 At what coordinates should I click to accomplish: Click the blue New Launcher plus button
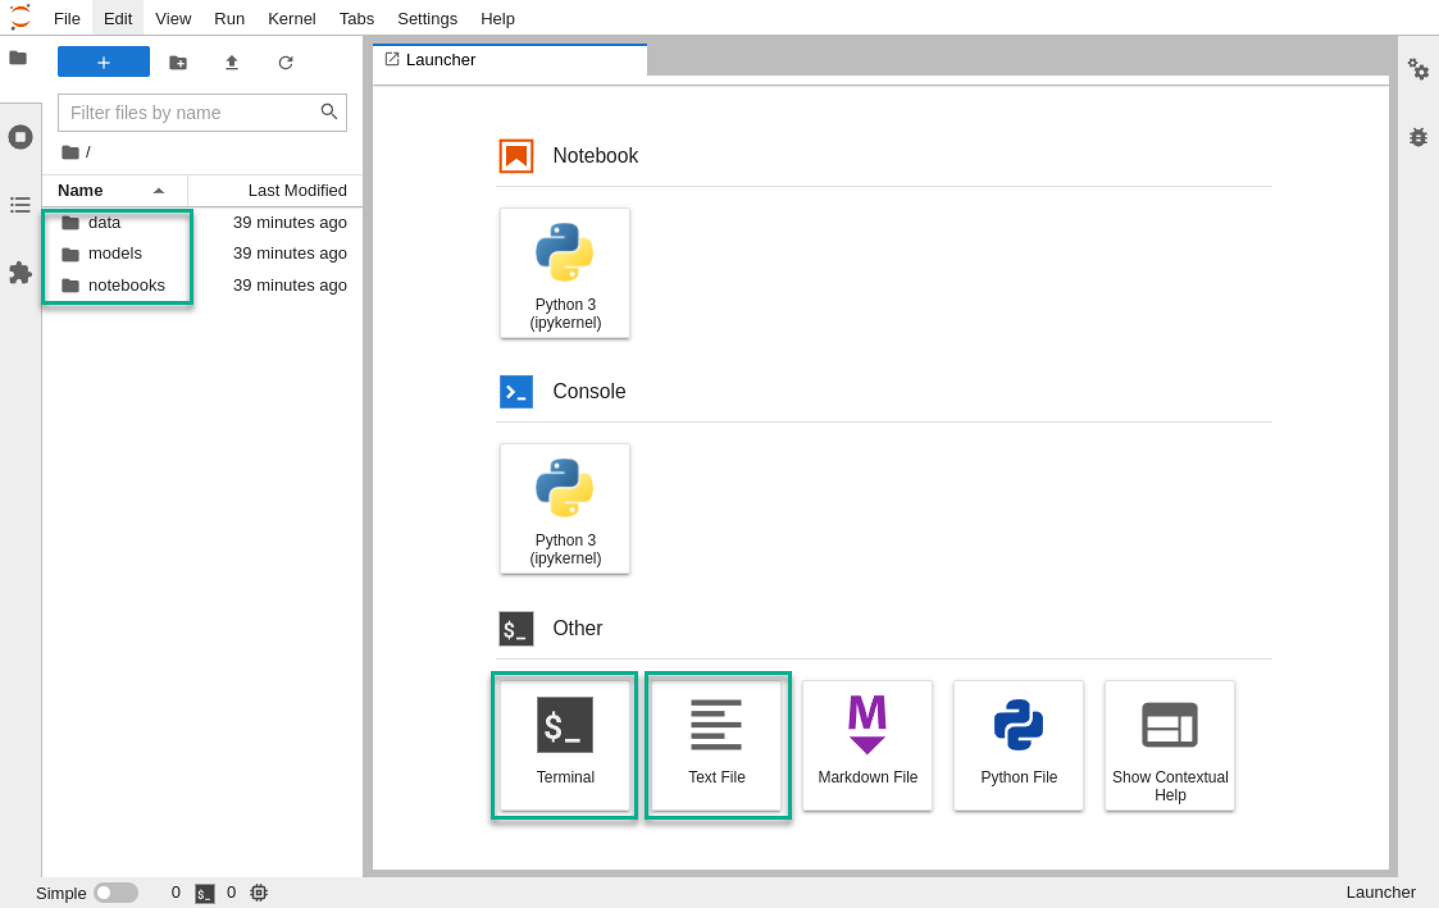(104, 61)
